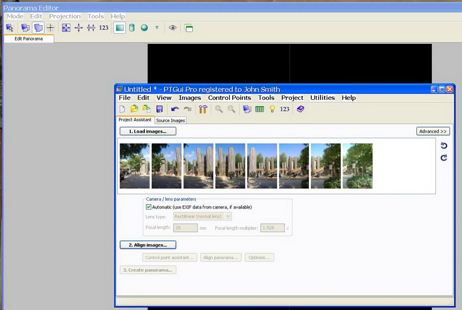The image size is (462, 310).
Task: Click the 2. Align images button
Action: click(x=148, y=245)
